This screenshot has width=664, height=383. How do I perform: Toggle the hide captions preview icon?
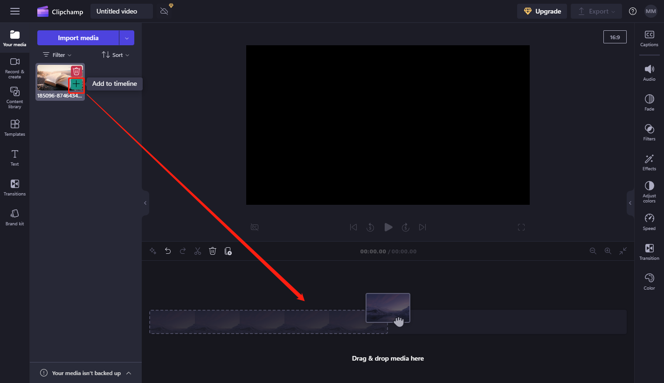pos(254,227)
